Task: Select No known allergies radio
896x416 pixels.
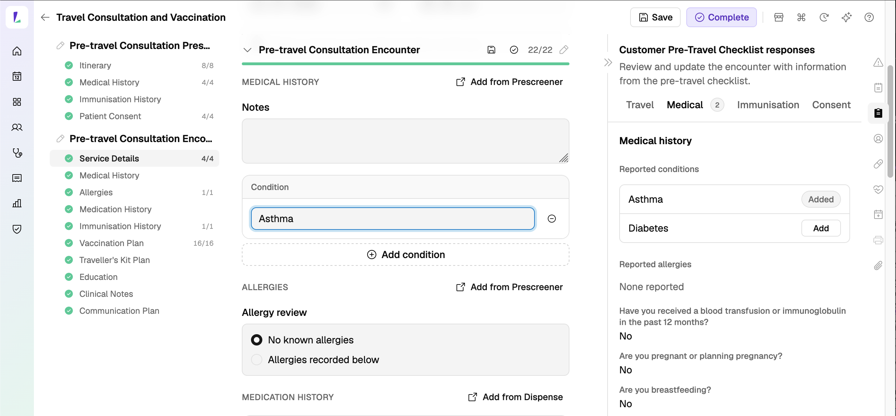Action: [x=257, y=340]
